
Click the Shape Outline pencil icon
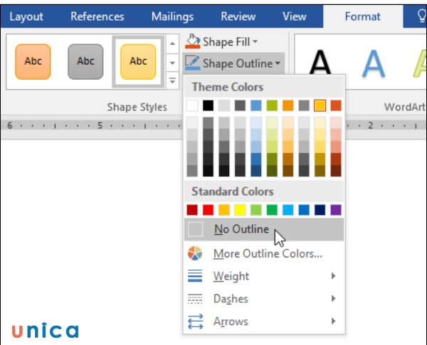click(x=192, y=63)
